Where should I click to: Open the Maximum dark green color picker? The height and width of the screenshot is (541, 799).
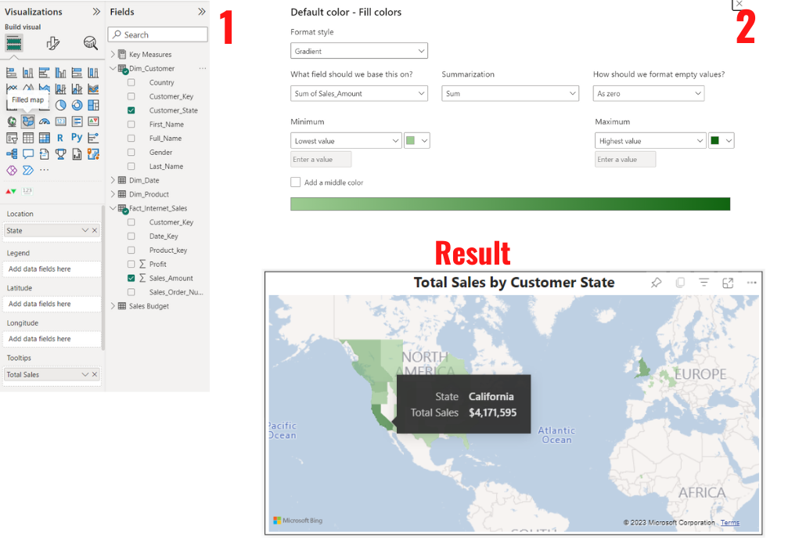pos(722,141)
